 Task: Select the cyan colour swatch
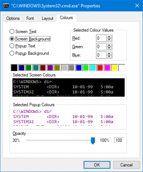pos(93,68)
